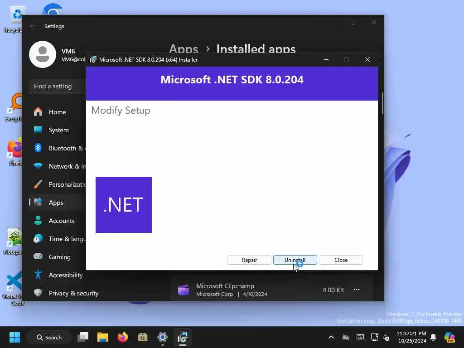Open Home in Settings sidebar
Viewport: 464px width, 348px height.
pyautogui.click(x=58, y=112)
